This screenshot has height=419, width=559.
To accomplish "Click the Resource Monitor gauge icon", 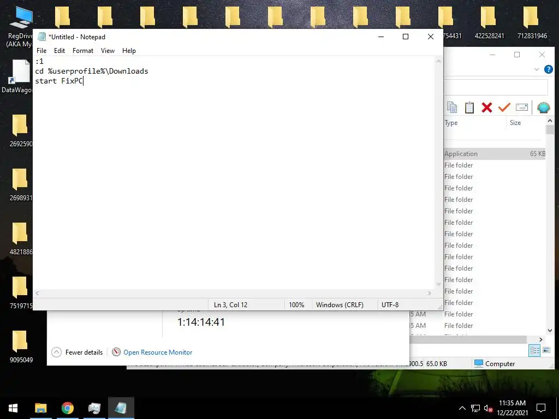I will pos(116,352).
